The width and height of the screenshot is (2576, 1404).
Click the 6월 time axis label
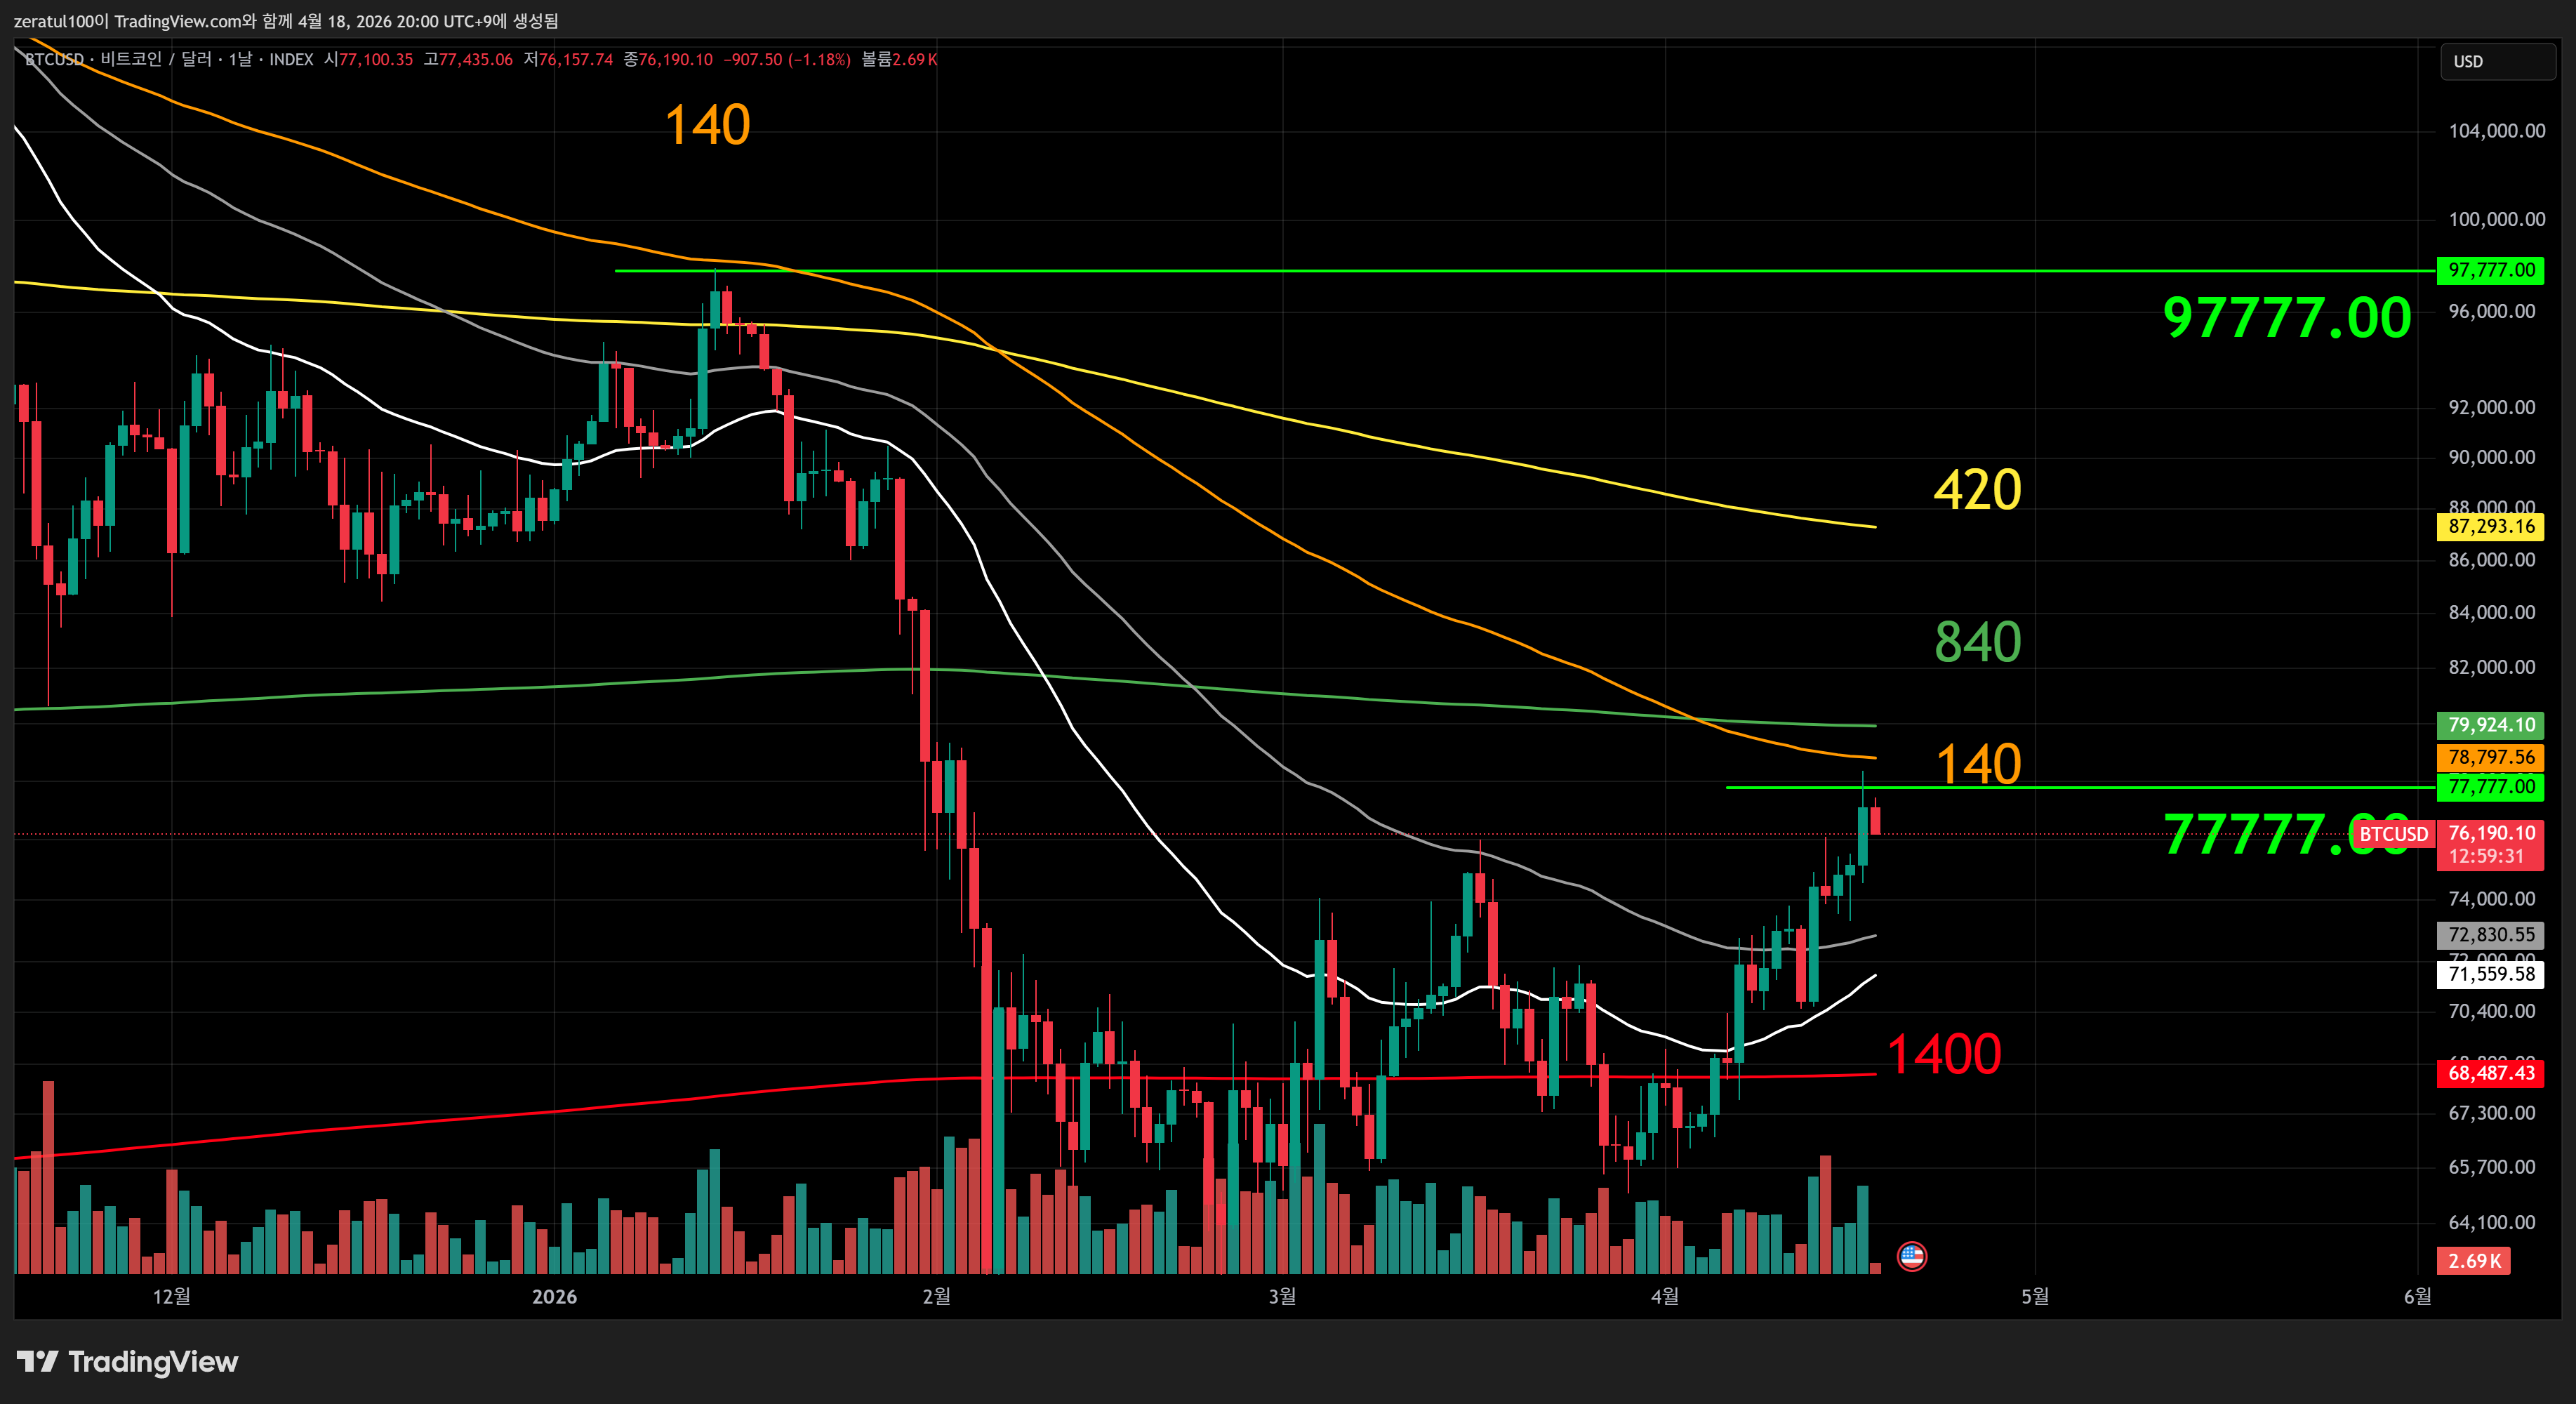click(2417, 1296)
